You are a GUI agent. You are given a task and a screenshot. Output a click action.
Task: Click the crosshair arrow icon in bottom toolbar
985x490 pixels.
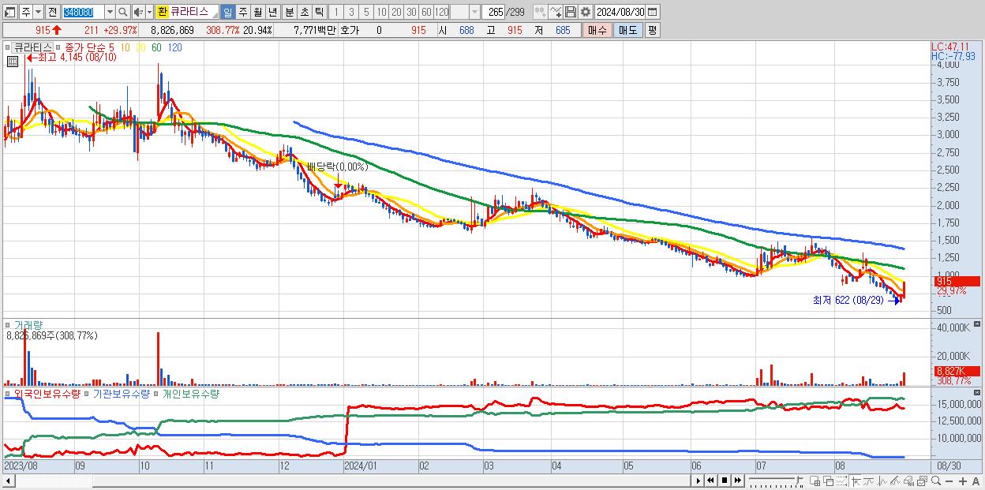[x=856, y=481]
